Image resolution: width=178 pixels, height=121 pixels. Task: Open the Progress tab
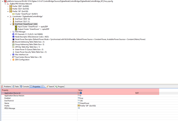(60, 87)
